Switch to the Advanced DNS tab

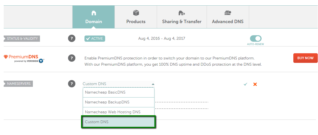click(228, 17)
